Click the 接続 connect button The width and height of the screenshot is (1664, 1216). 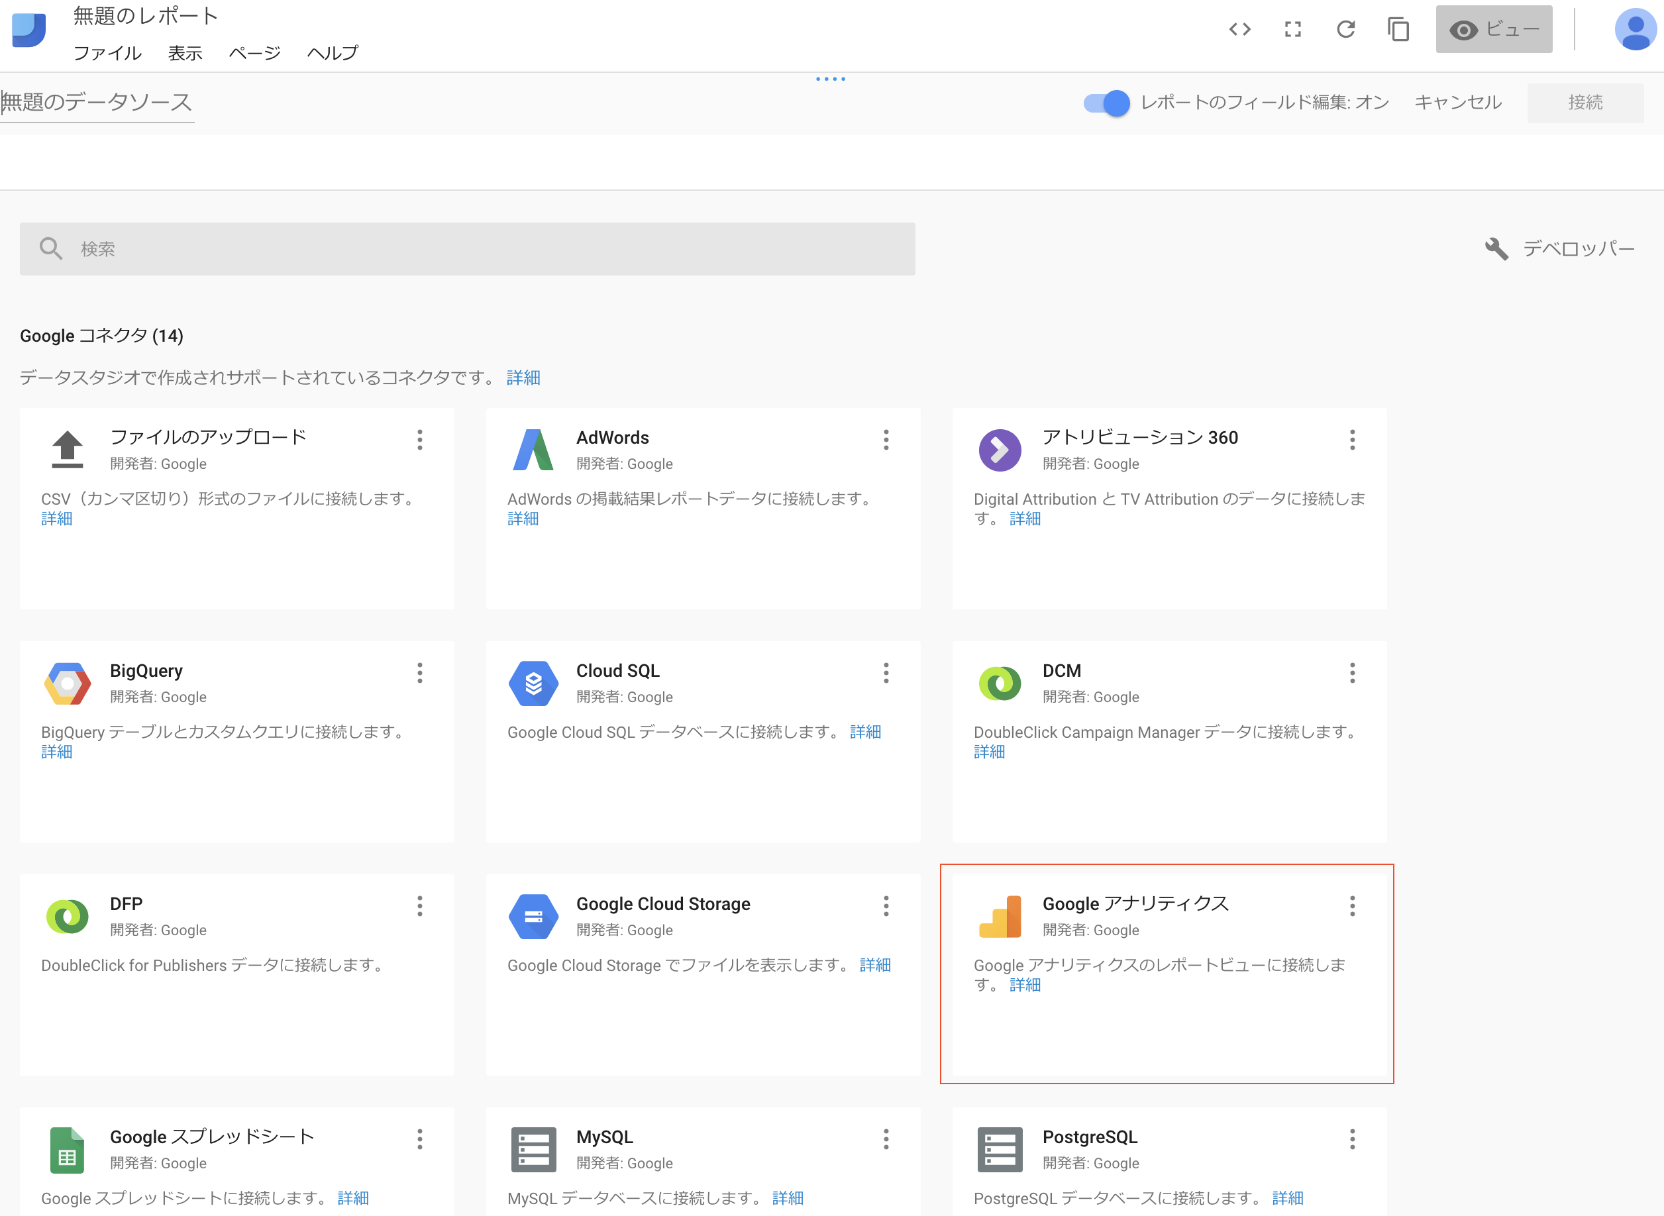tap(1585, 102)
